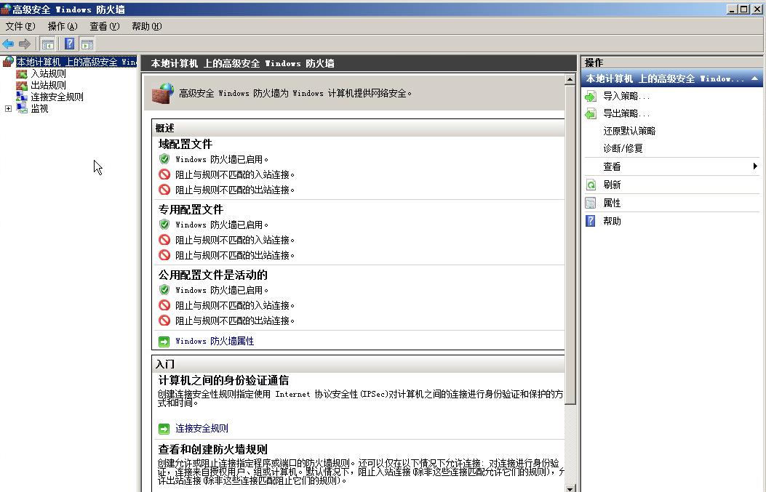Toggle the show/hide console tree icon
The width and height of the screenshot is (766, 492).
(x=48, y=44)
